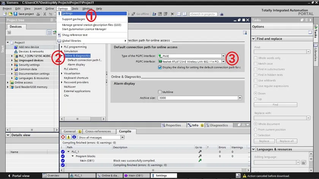Open Type of the PG/PC interface dropdown
The width and height of the screenshot is (319, 179).
(223, 56)
